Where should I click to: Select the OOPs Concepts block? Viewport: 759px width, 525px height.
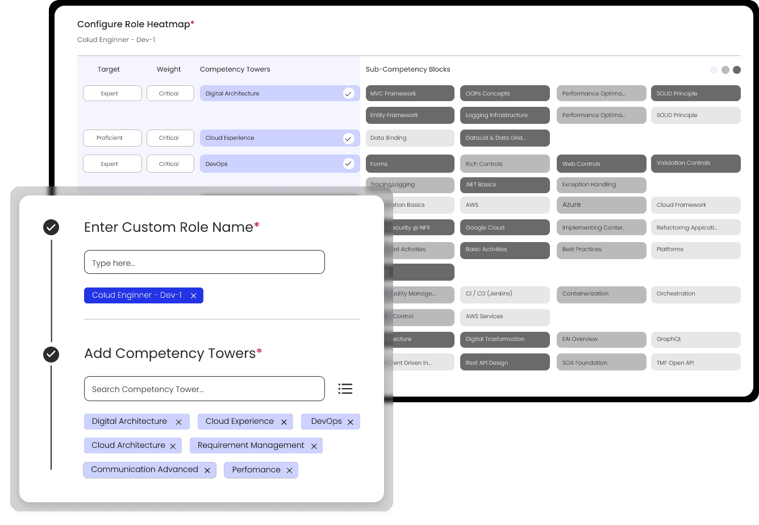pyautogui.click(x=505, y=93)
